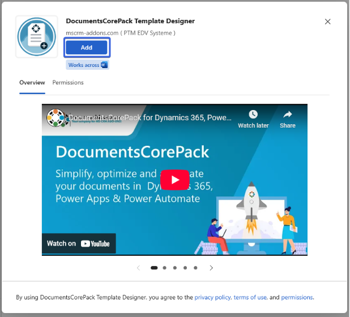Open the permissions link in footer
This screenshot has height=317, width=350.
297,297
